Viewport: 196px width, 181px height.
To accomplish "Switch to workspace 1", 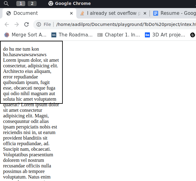I will (x=21, y=3).
